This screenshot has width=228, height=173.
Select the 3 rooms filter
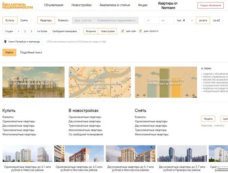coord(31,31)
